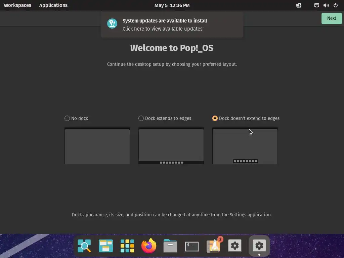This screenshot has height=258, width=344.
Task: Launch Firefox from the dock
Action: tap(149, 246)
